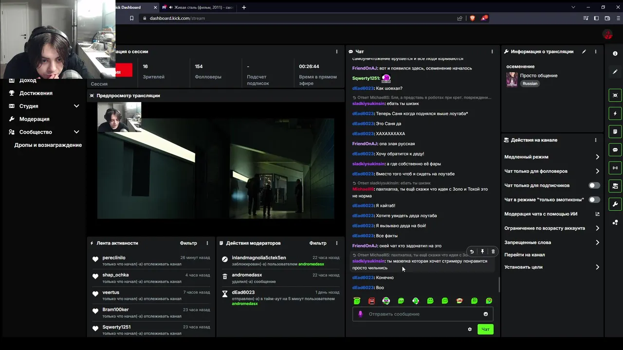Edit stream information with the pencil icon

(584, 52)
